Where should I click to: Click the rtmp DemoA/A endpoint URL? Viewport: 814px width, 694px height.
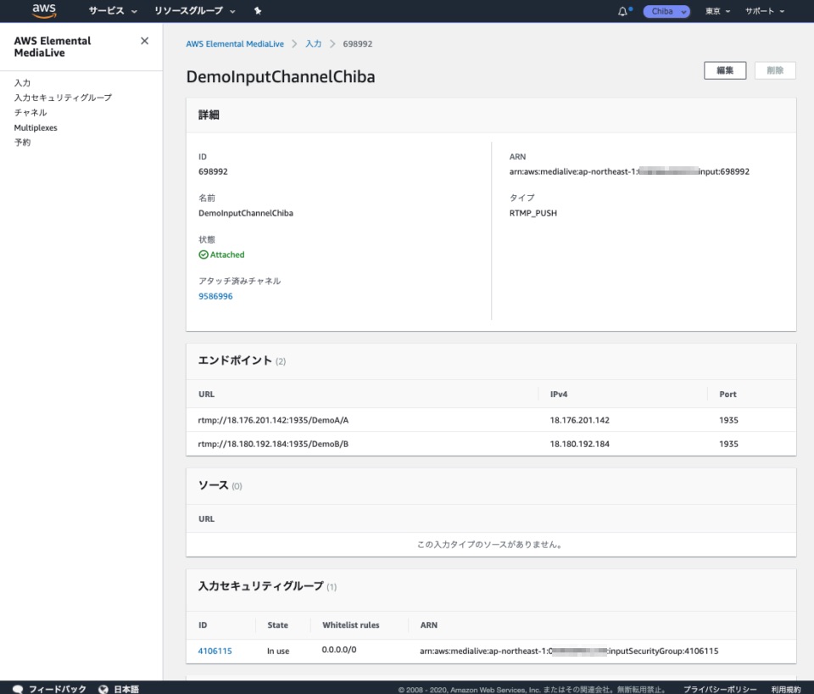(274, 420)
